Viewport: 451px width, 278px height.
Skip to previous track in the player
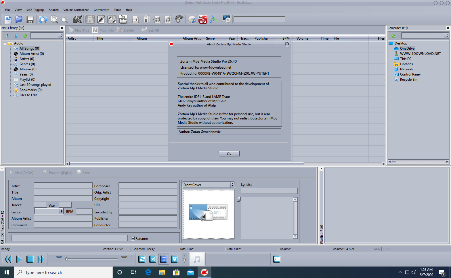(x=8, y=259)
